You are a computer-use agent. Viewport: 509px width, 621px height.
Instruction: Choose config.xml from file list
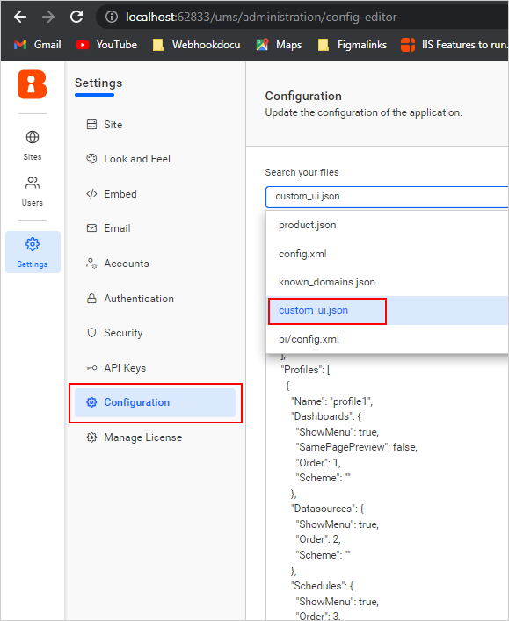pos(388,254)
